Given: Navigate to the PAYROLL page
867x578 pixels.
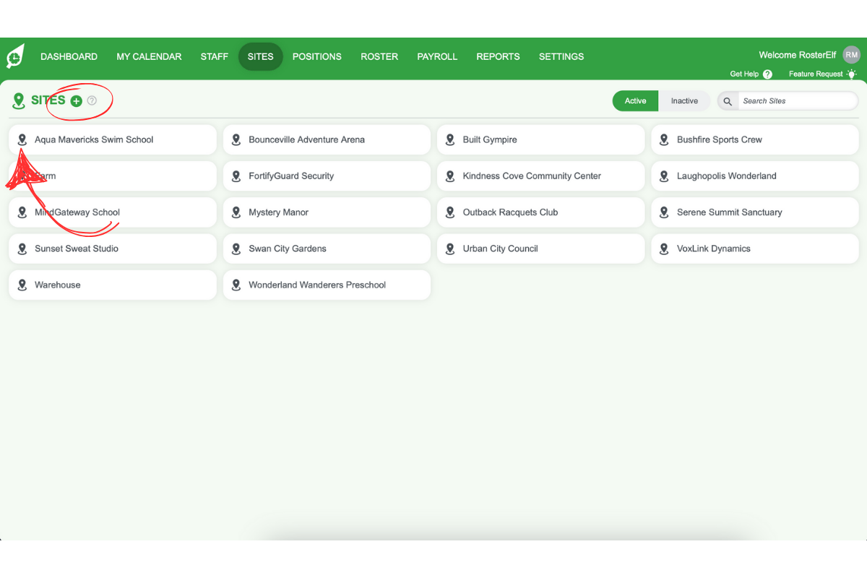Looking at the screenshot, I should (x=437, y=56).
